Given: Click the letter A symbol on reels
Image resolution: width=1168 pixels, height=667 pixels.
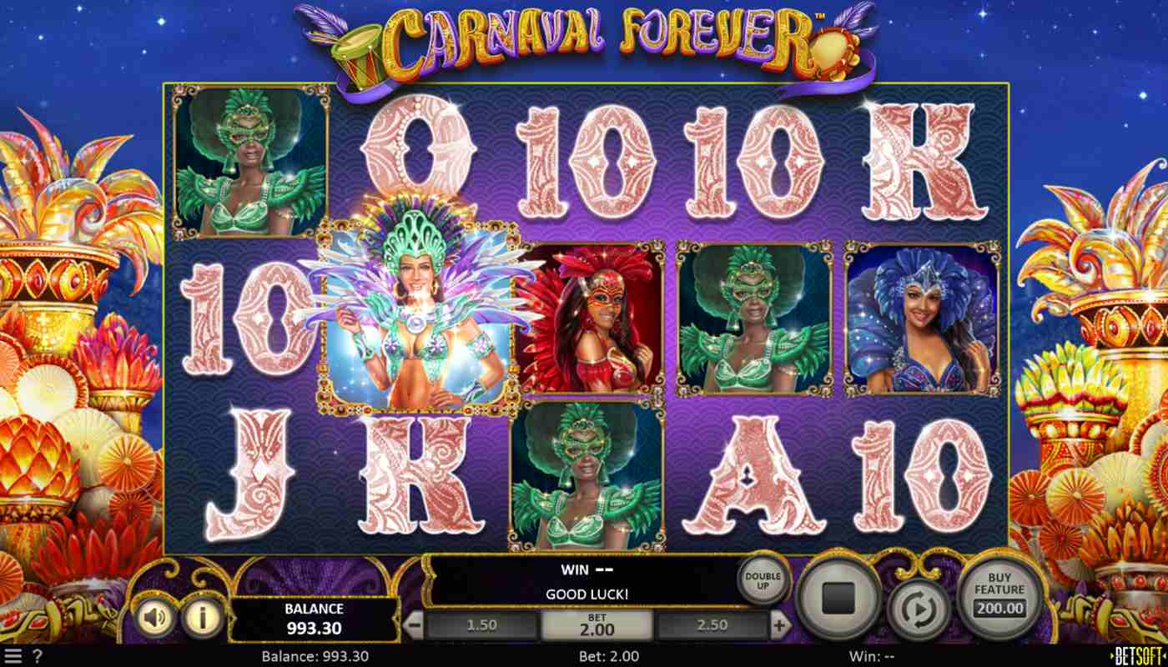Looking at the screenshot, I should 755,476.
